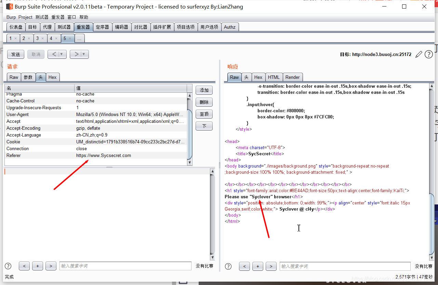Image resolution: width=438 pixels, height=285 pixels.
Task: Select the Referer header row
Action: pyautogui.click(x=96, y=156)
